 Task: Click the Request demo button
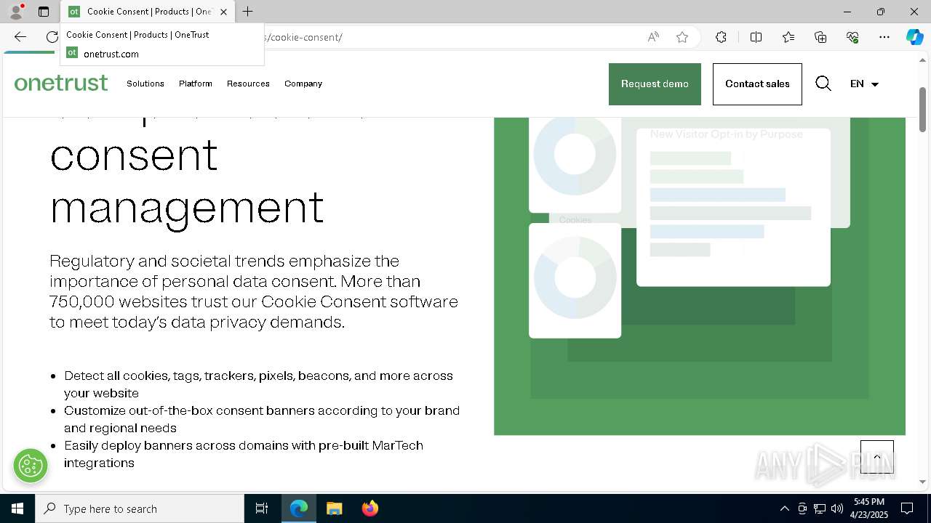pos(655,84)
